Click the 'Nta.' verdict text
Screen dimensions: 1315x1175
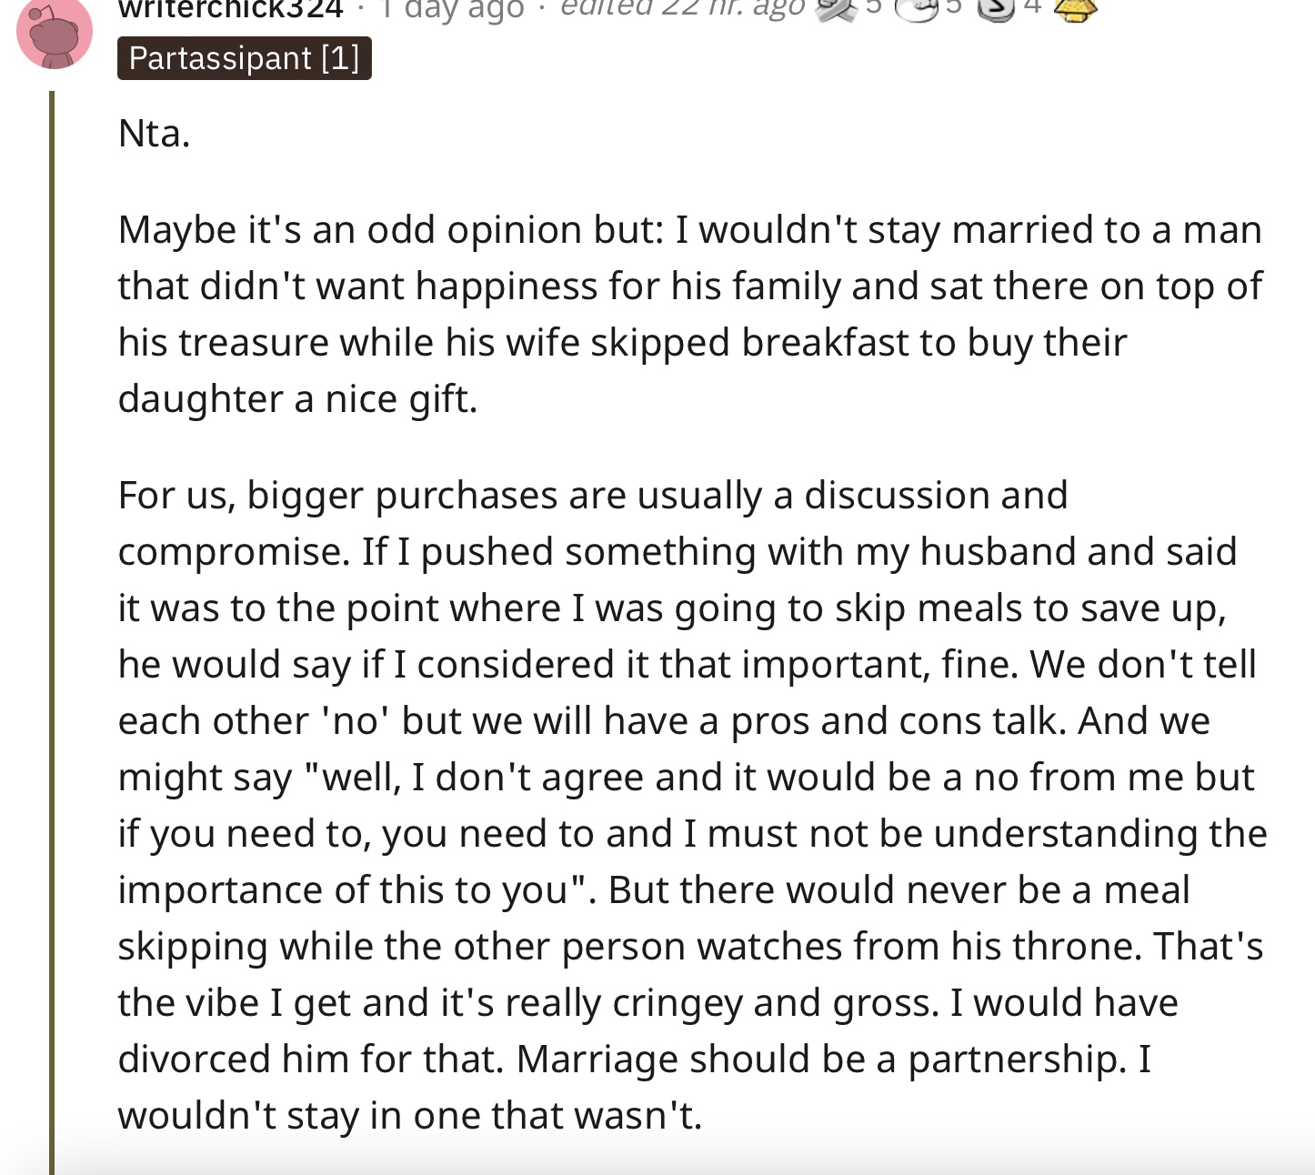click(x=154, y=134)
